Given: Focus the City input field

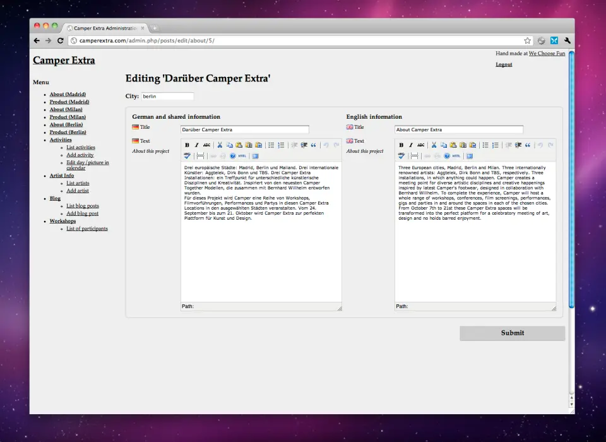Looking at the screenshot, I should point(168,96).
